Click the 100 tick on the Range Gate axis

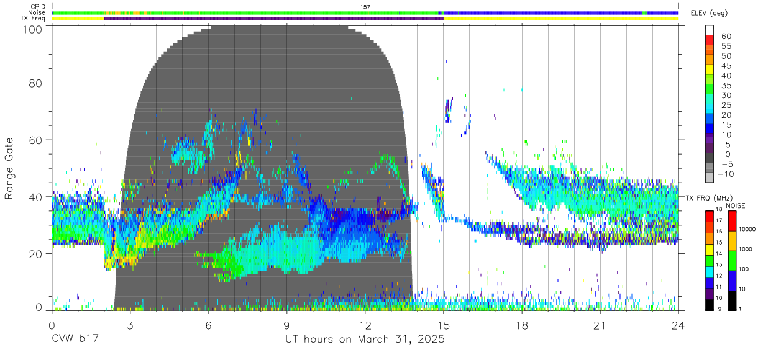32,29
